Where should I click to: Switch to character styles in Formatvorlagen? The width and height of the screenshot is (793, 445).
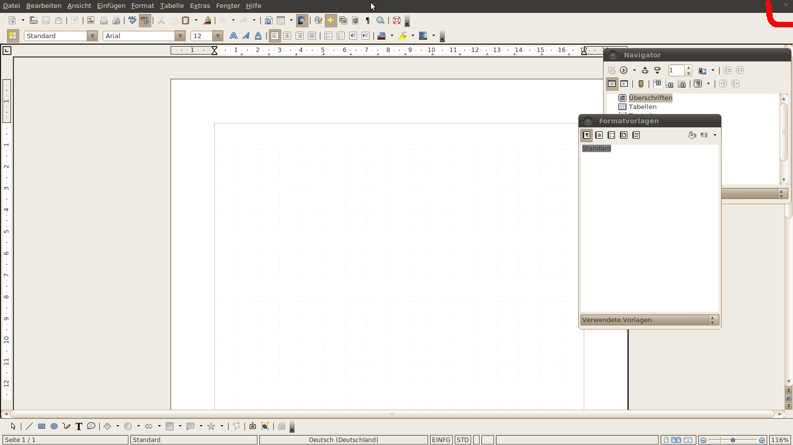coord(599,135)
